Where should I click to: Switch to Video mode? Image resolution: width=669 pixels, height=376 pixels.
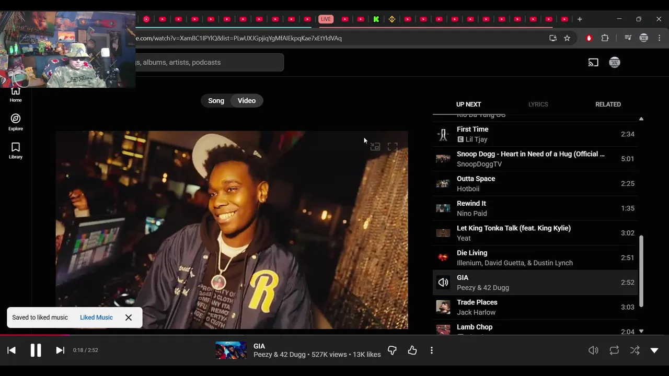click(247, 101)
